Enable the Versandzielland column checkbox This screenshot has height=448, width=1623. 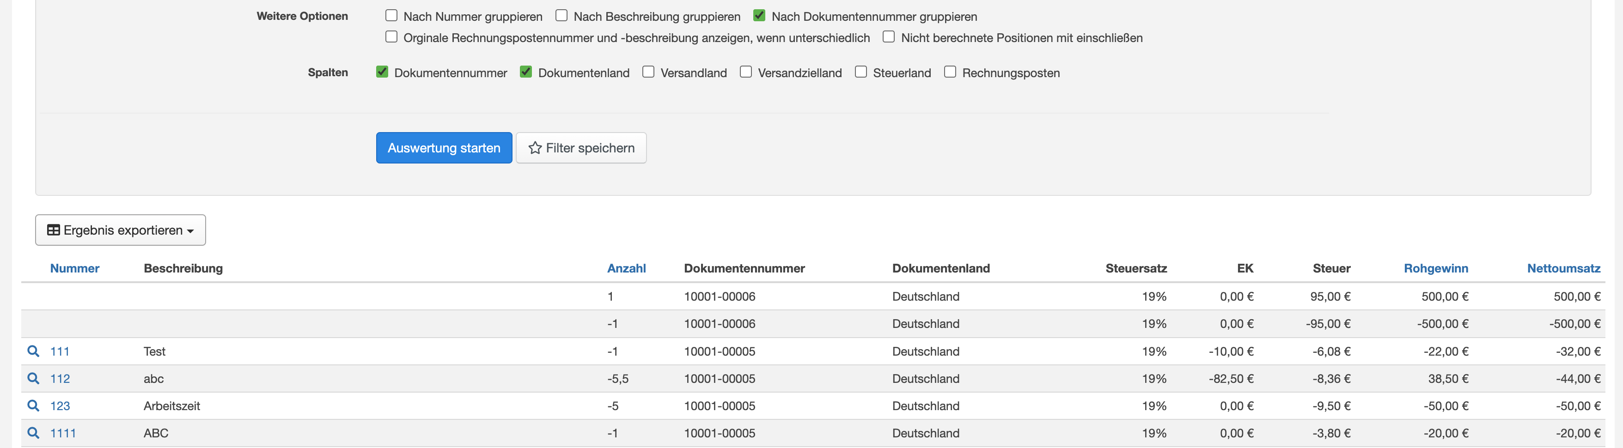click(745, 72)
